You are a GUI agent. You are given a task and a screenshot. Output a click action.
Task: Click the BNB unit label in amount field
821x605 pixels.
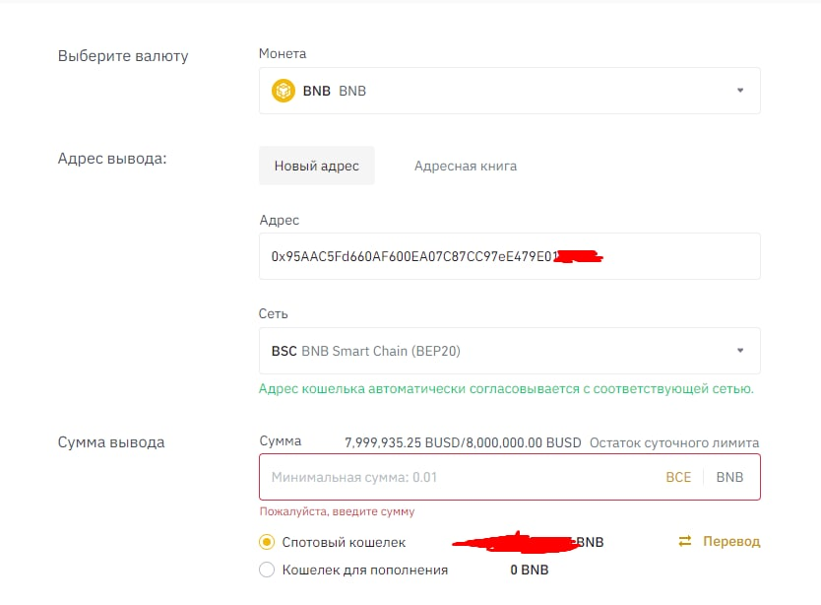coord(729,477)
